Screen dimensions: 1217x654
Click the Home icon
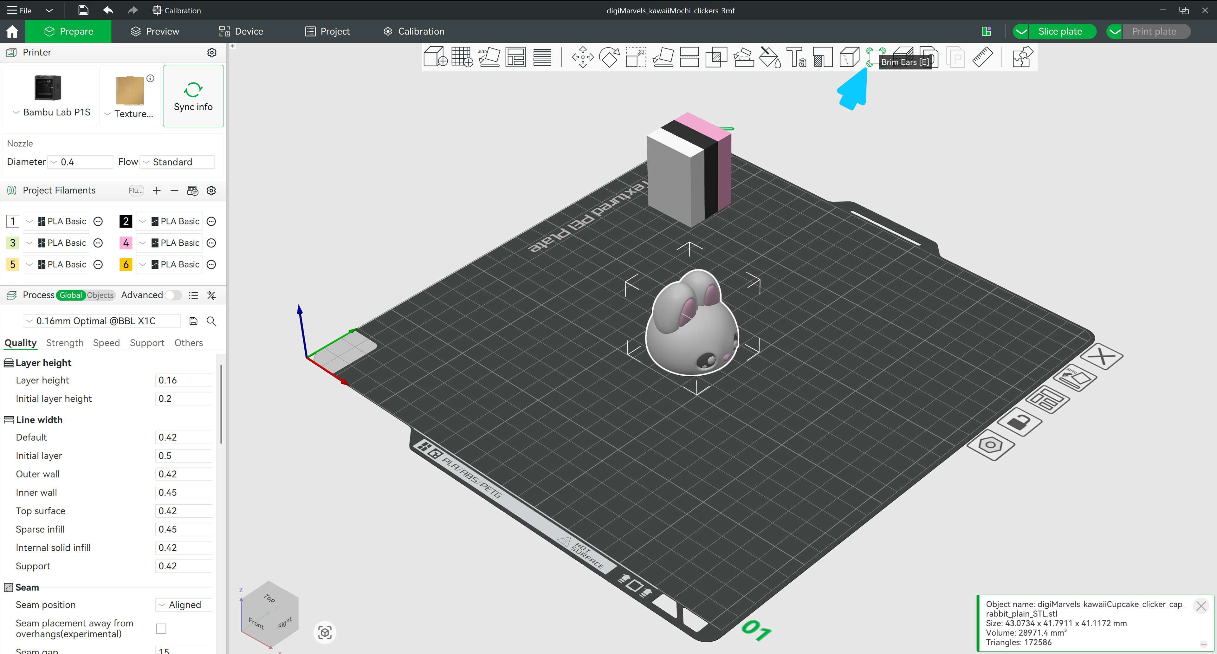click(x=12, y=31)
